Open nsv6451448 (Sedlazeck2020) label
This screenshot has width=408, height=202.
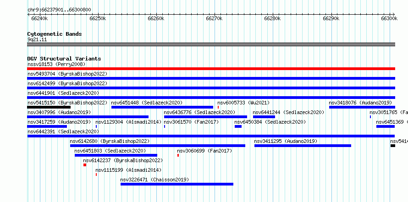point(147,103)
